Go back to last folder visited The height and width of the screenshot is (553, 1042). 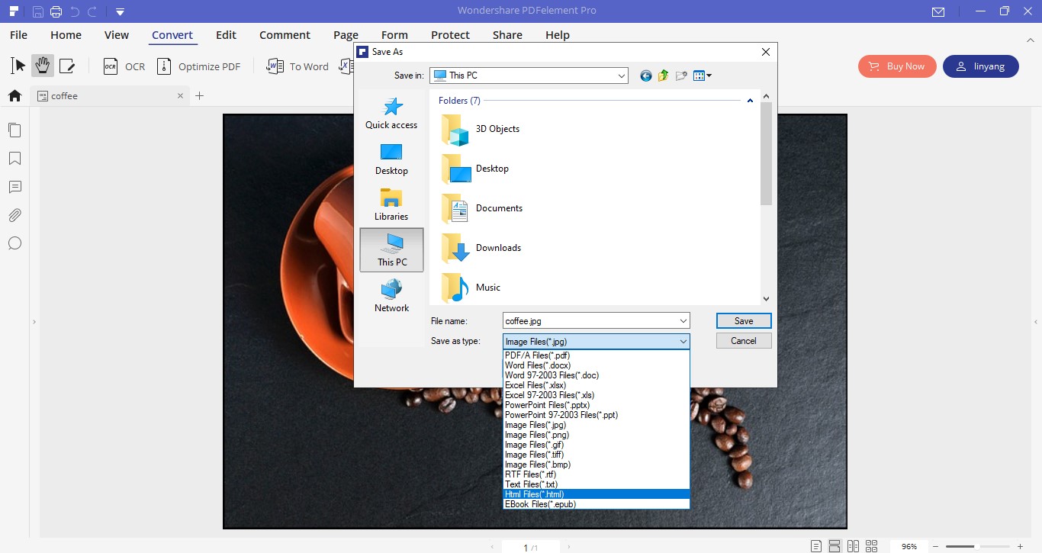646,76
